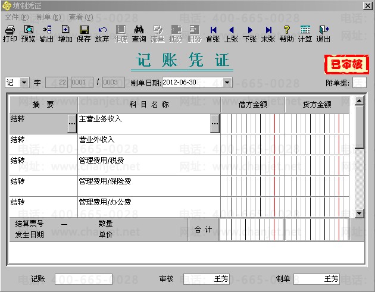Click the entries table scrollbar down arrow
The height and width of the screenshot is (292, 375).
359,213
